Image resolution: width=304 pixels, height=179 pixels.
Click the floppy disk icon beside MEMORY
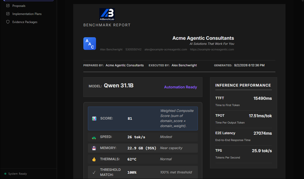point(94,148)
